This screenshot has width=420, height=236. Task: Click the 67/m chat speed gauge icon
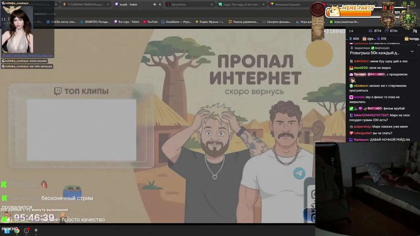click(386, 31)
